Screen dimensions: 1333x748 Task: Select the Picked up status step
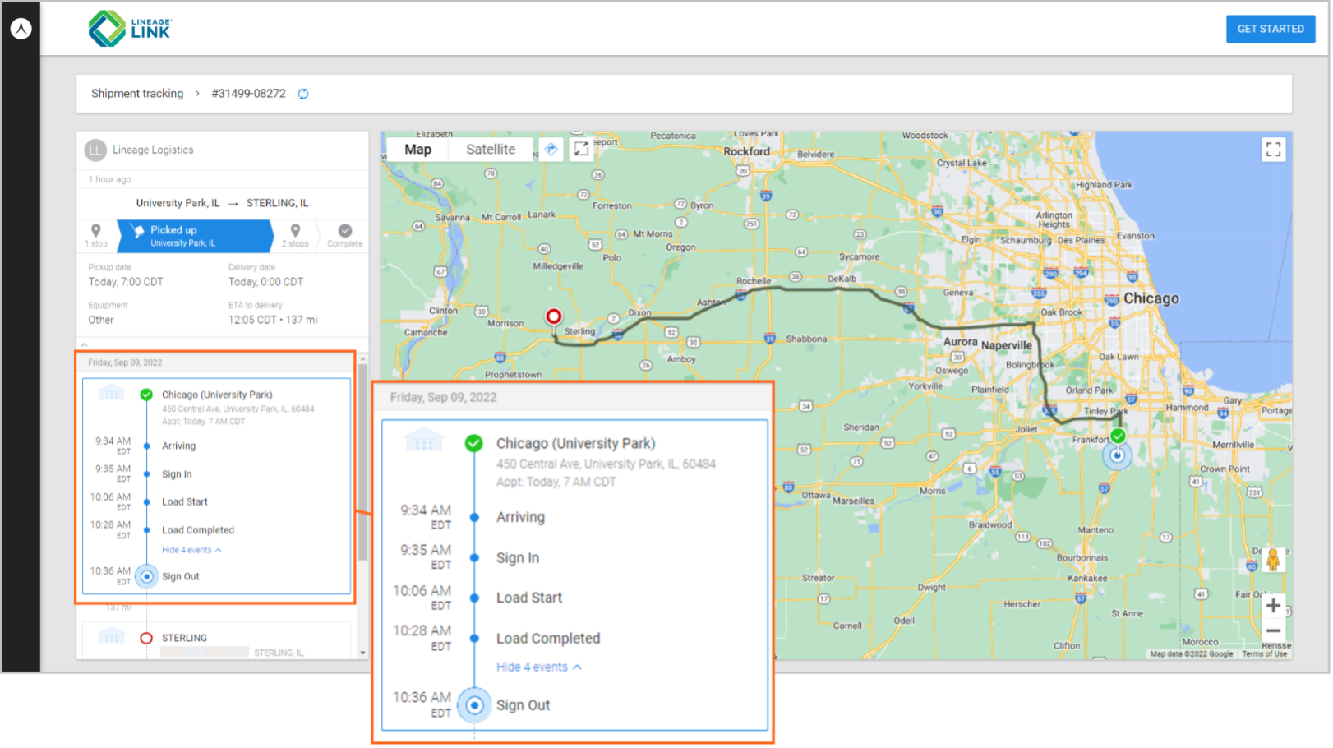196,236
